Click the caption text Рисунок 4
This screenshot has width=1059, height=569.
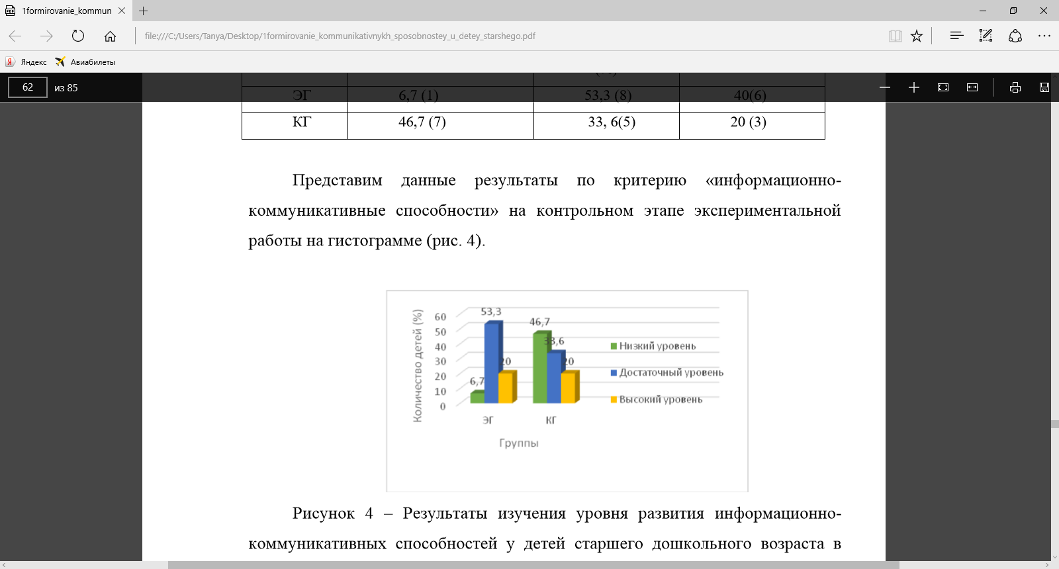(x=332, y=513)
